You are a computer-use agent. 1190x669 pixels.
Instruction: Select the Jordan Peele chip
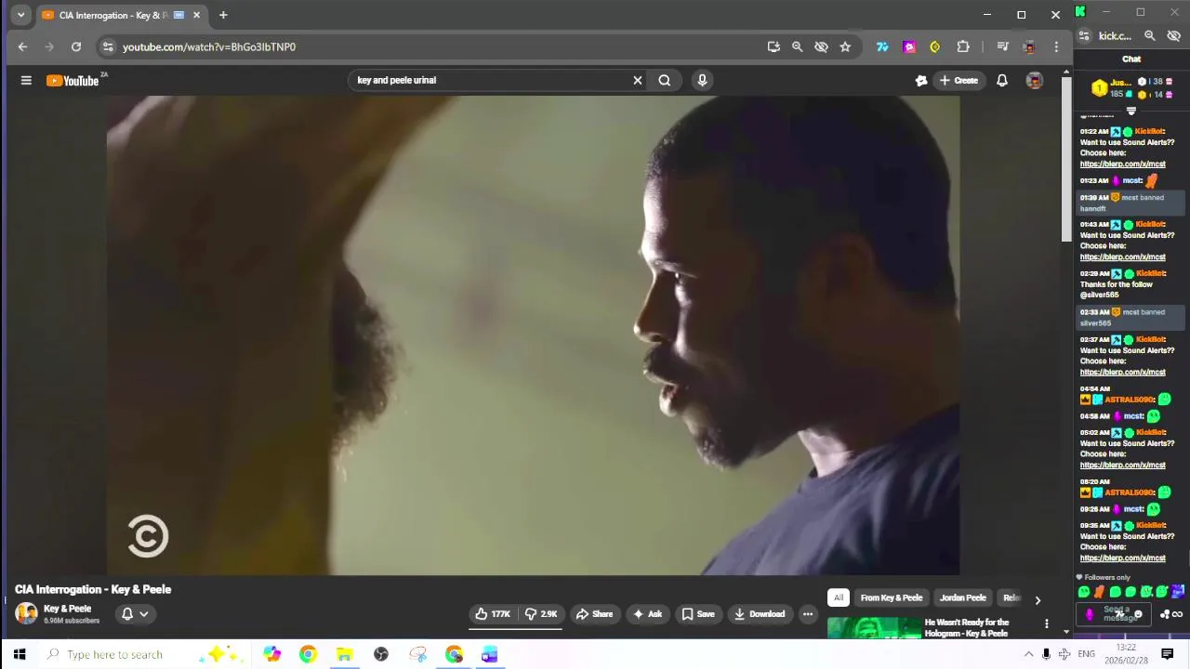click(962, 598)
